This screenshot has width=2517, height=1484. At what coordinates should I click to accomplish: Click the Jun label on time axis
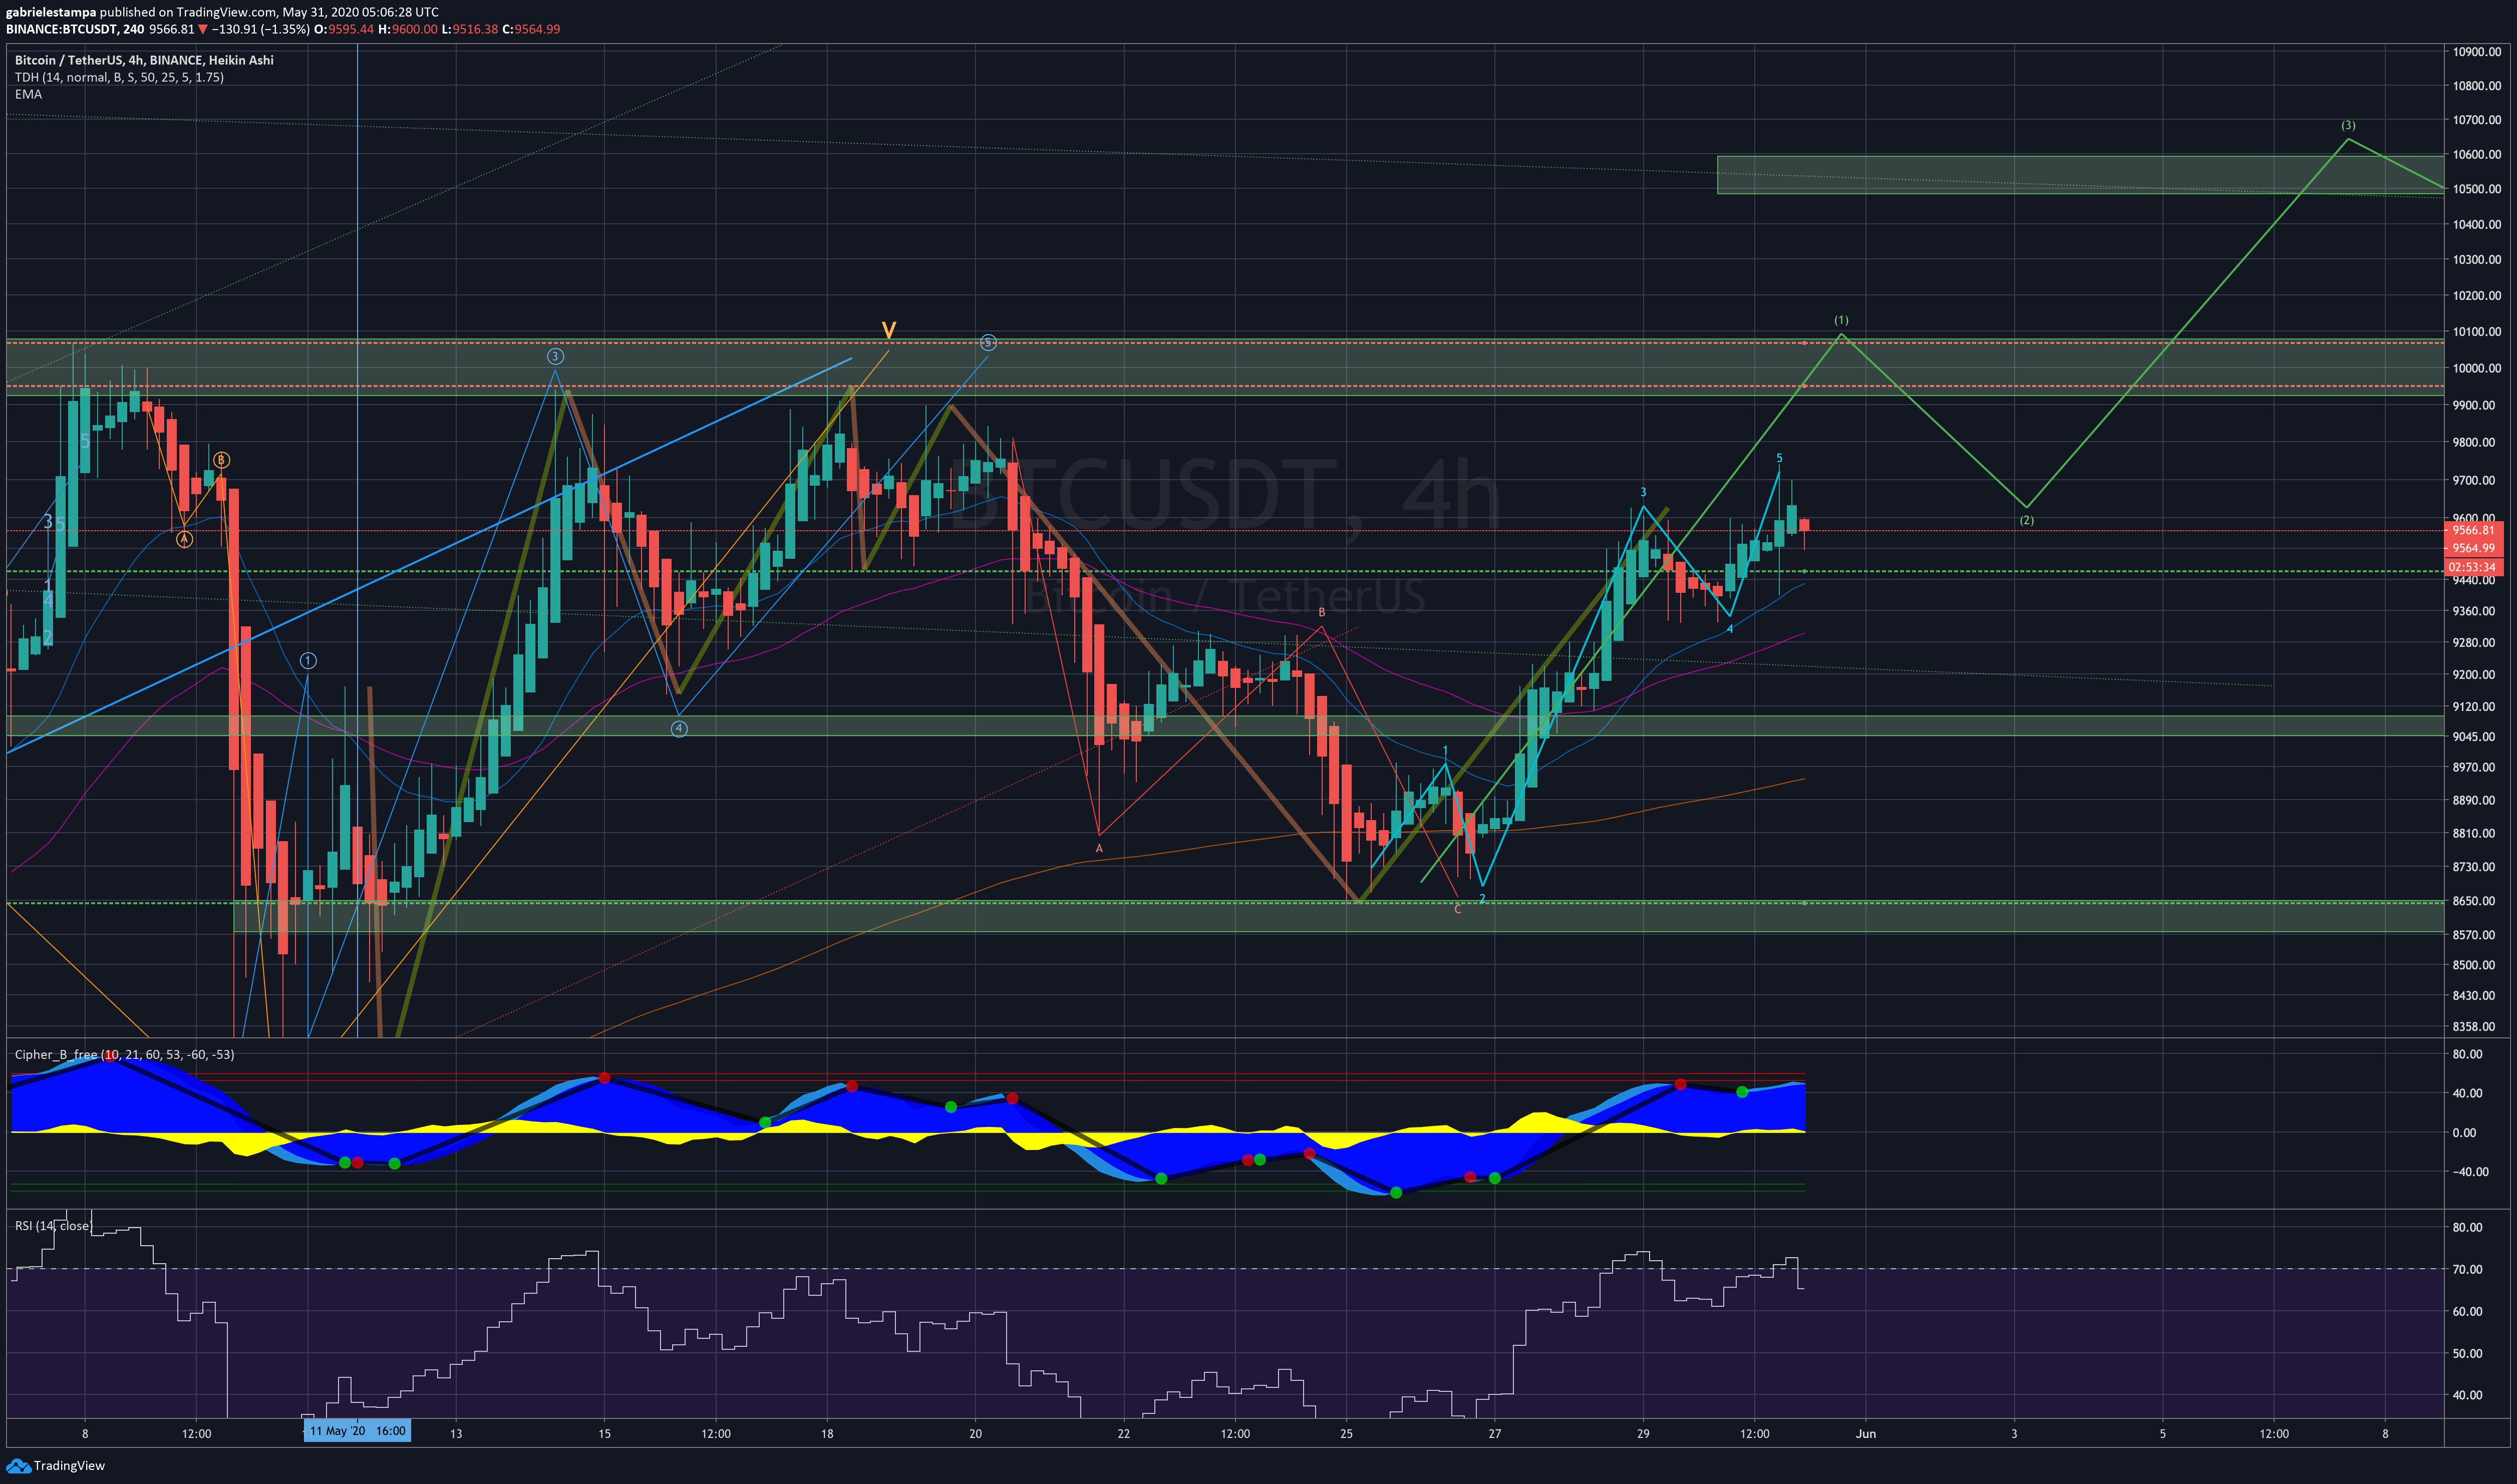[1866, 1433]
